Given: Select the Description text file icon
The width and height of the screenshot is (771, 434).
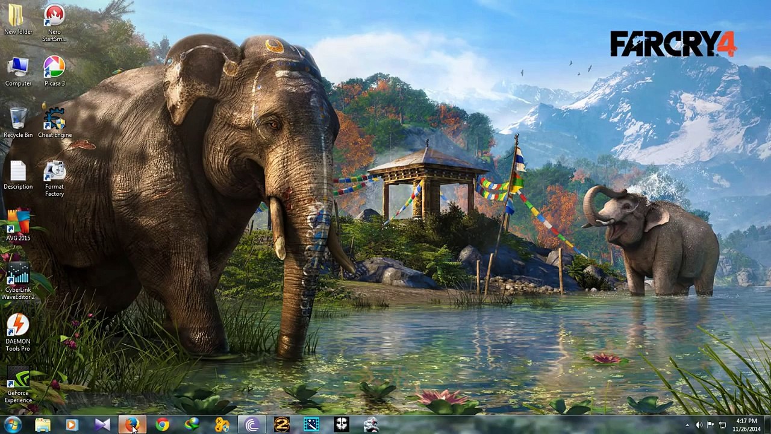Looking at the screenshot, I should [18, 175].
